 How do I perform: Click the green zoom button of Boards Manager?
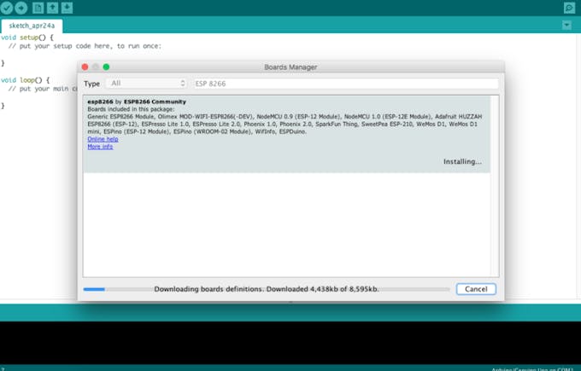(x=106, y=67)
